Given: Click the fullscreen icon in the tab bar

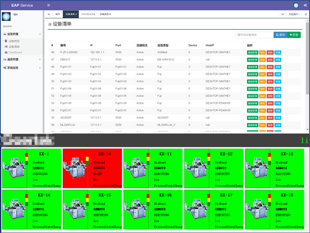Looking at the screenshot, I should [x=306, y=14].
